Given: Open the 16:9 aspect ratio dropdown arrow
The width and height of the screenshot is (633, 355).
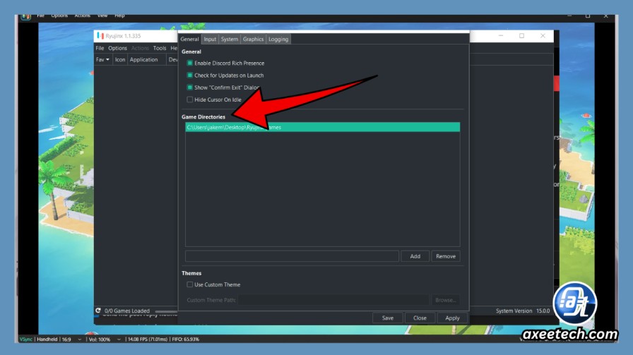Looking at the screenshot, I should (80, 339).
